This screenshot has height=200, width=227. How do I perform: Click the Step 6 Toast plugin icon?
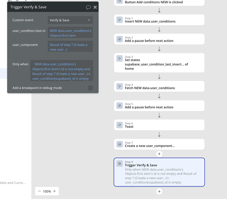(120, 125)
